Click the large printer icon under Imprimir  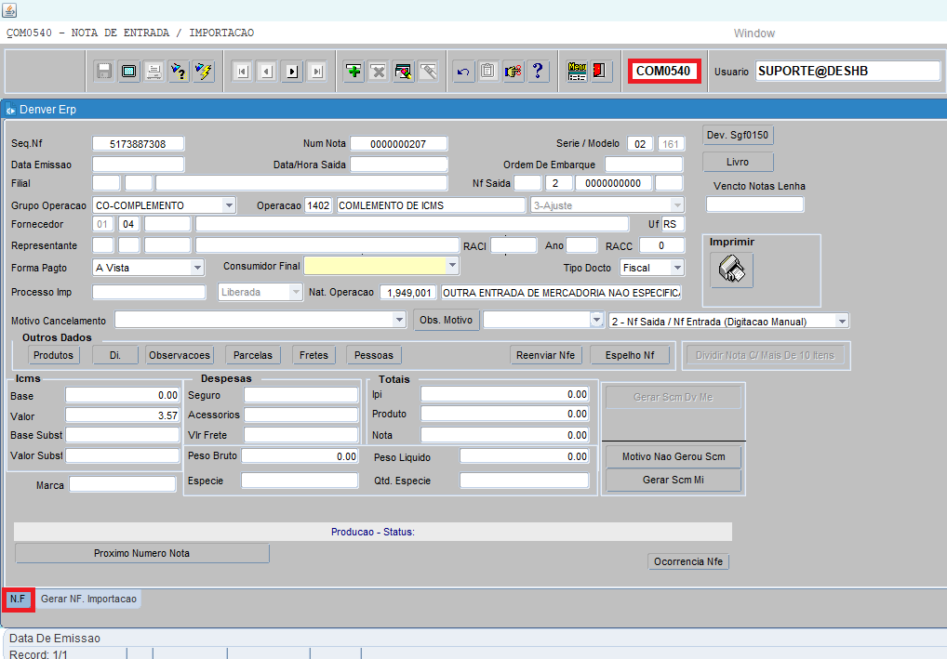pyautogui.click(x=731, y=270)
